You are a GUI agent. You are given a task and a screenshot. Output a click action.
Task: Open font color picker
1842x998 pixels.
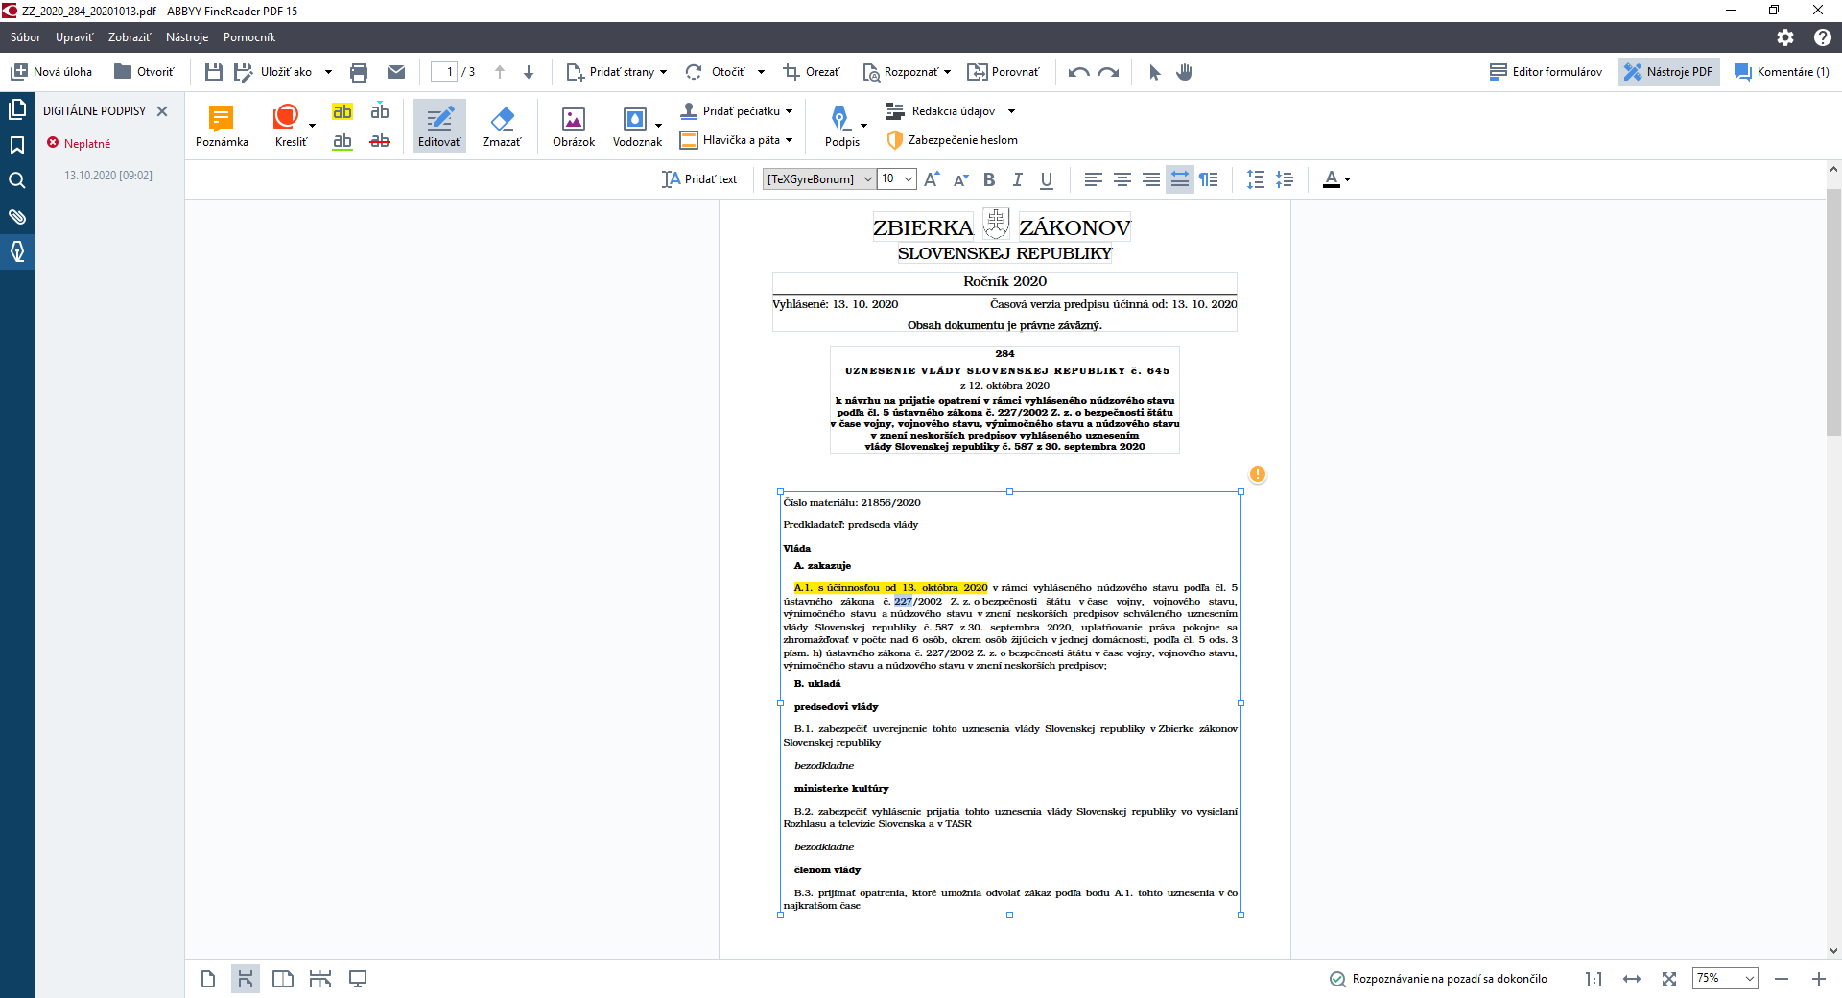pos(1336,179)
